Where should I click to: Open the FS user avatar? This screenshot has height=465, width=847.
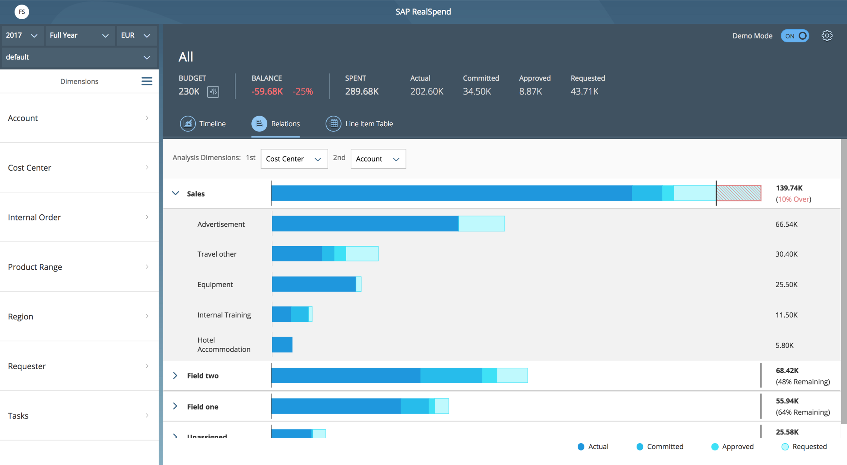[x=22, y=12]
